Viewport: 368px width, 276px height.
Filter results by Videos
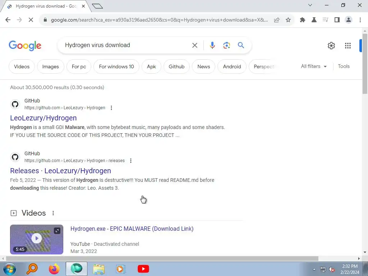[22, 66]
